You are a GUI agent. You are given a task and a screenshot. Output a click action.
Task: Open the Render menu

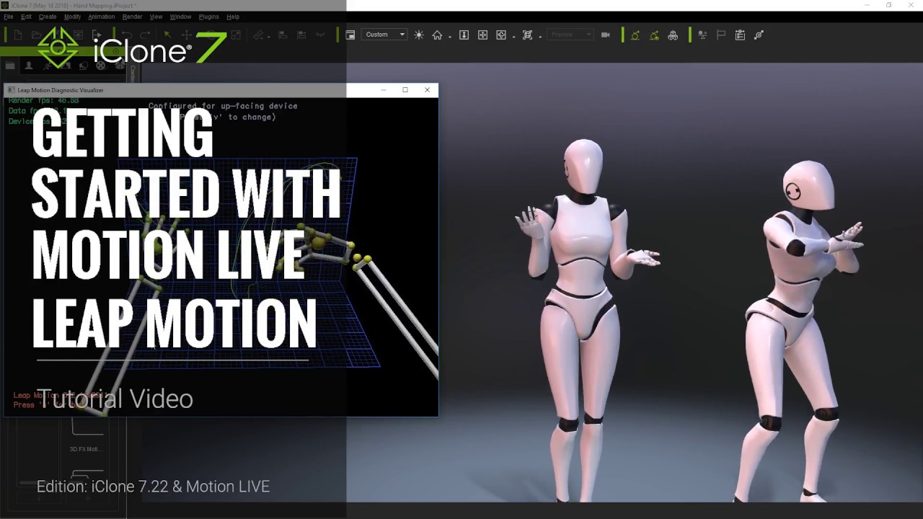(132, 17)
